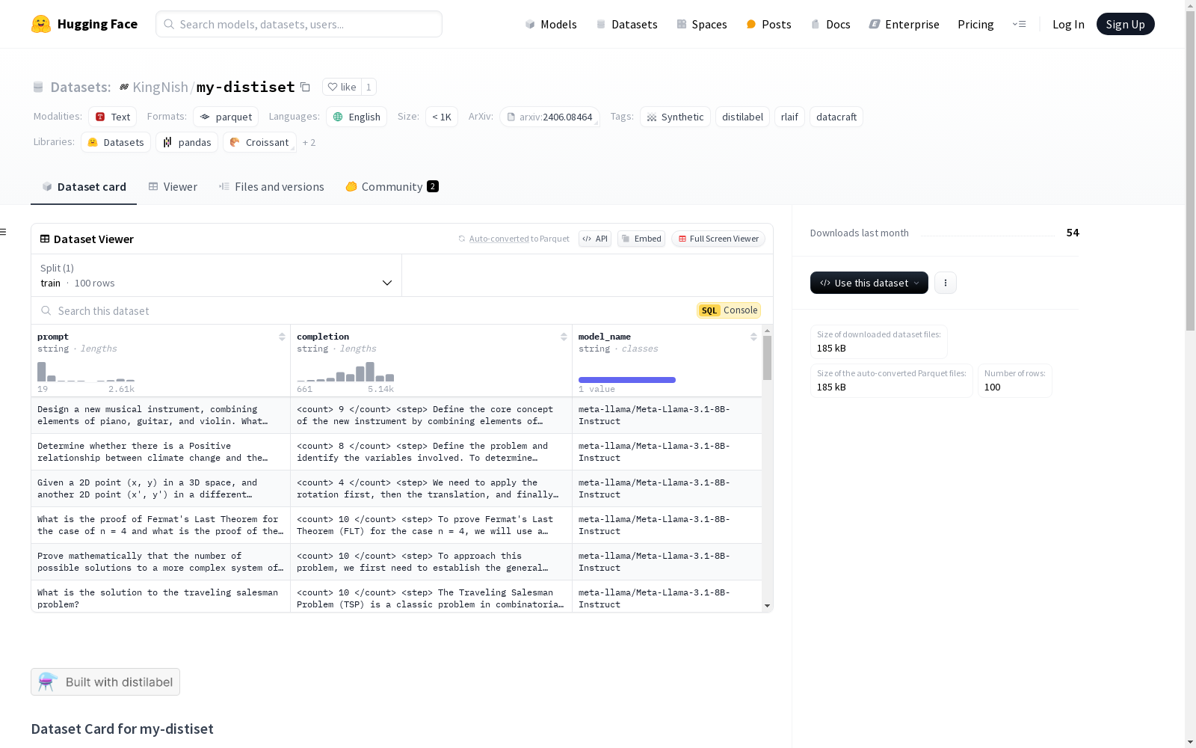The image size is (1196, 748).
Task: Open the more navigation menu icon
Action: (1019, 24)
